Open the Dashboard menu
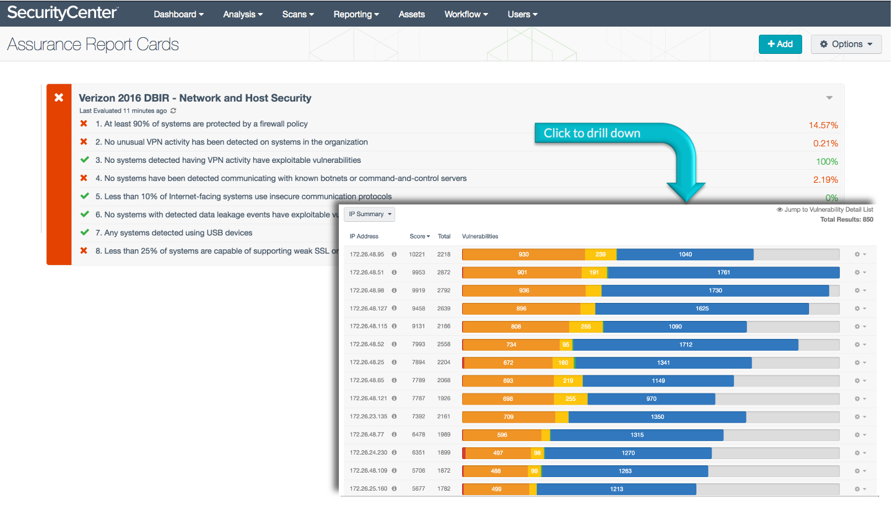 (x=179, y=14)
